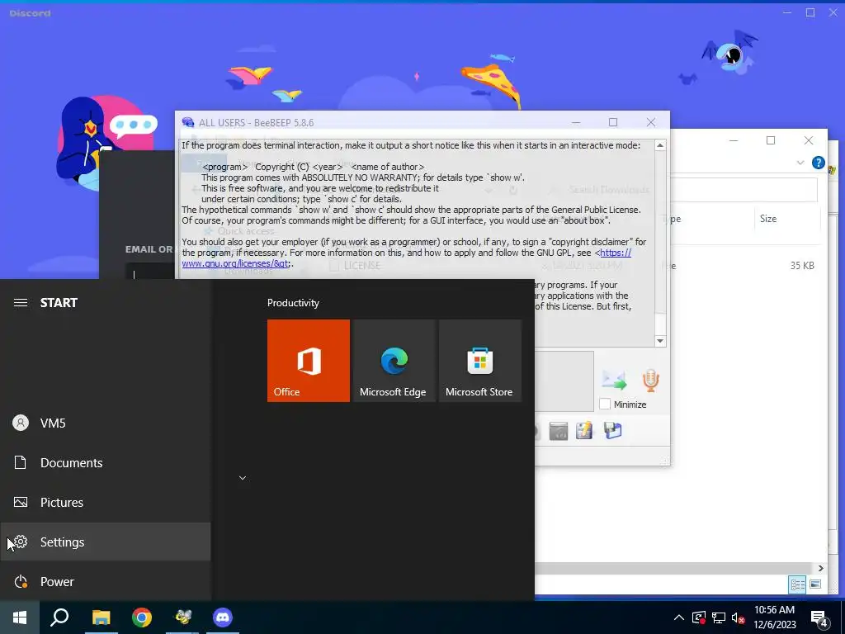845x634 pixels.
Task: Switch to Discord on the taskbar
Action: pyautogui.click(x=223, y=617)
